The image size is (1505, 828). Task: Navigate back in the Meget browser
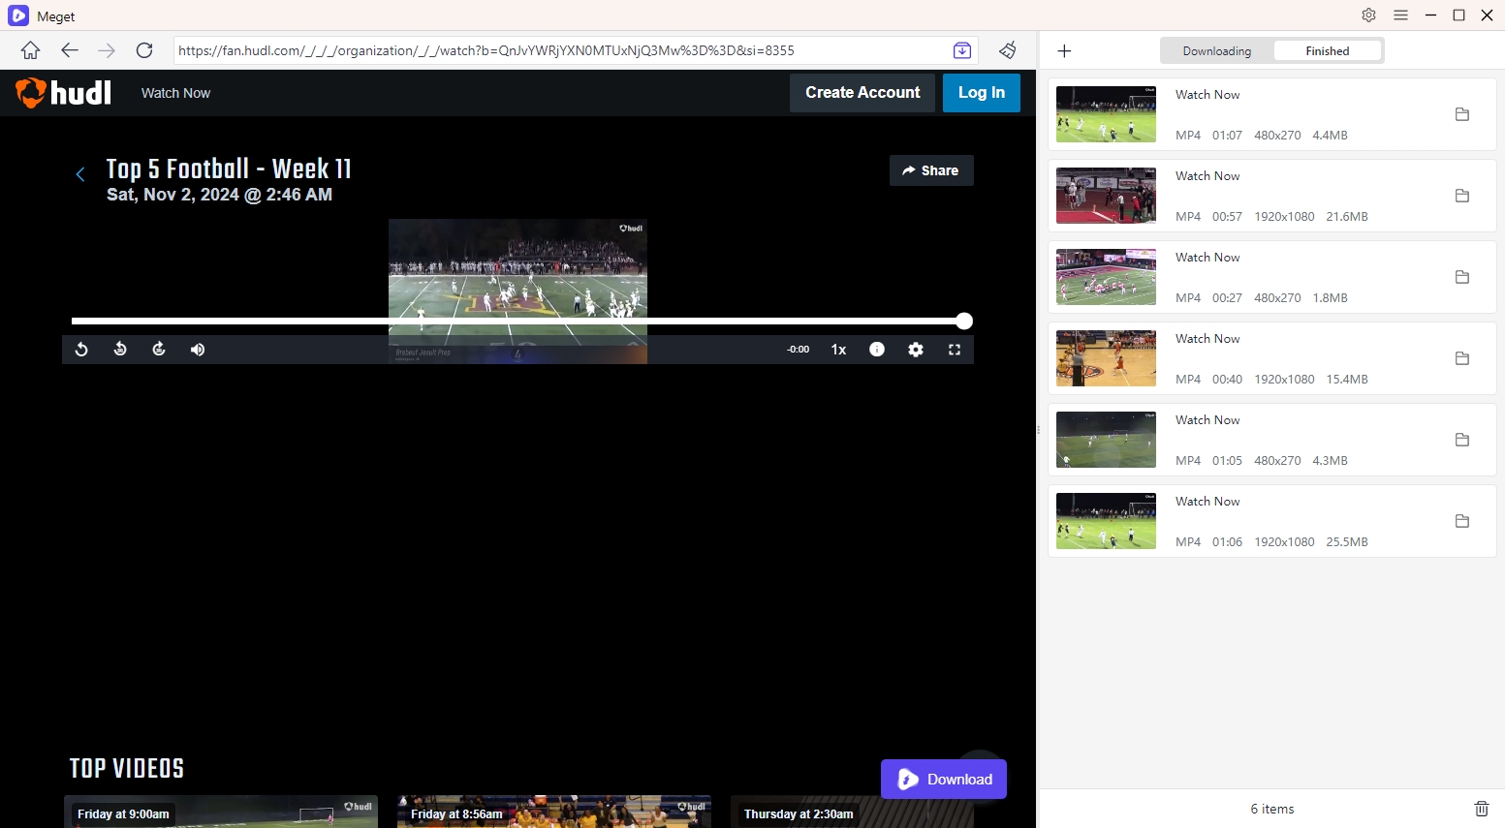click(x=69, y=50)
